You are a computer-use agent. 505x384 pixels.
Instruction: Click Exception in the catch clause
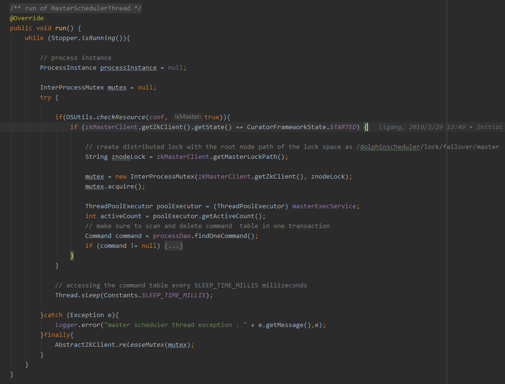tap(87, 315)
